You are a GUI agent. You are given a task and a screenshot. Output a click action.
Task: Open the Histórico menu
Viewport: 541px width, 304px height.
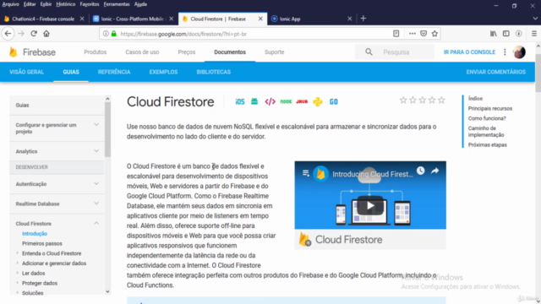tap(66, 4)
